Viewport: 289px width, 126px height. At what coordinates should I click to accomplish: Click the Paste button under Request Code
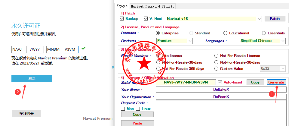point(137,123)
